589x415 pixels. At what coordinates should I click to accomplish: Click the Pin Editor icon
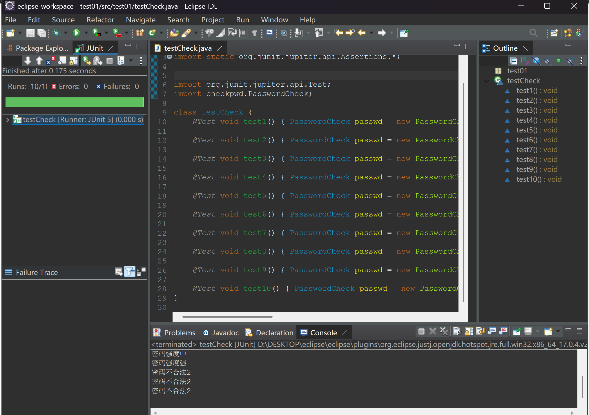click(x=404, y=33)
